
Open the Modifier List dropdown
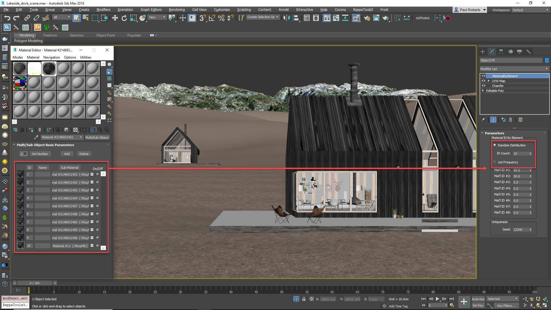pyautogui.click(x=546, y=69)
